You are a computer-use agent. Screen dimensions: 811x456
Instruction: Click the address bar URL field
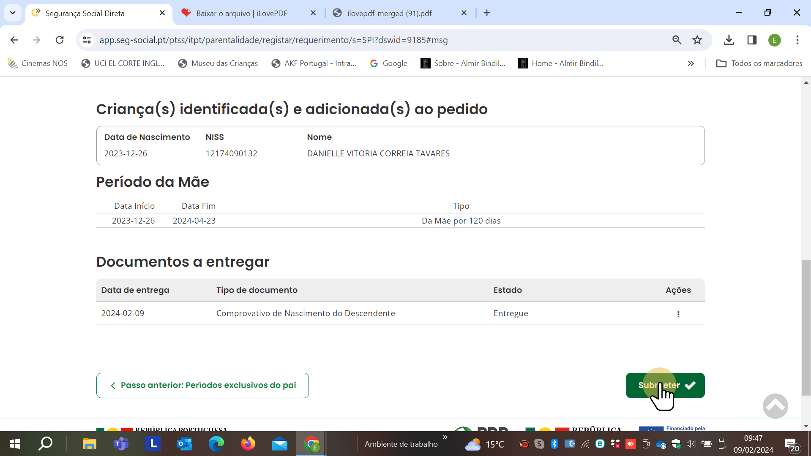(338, 40)
